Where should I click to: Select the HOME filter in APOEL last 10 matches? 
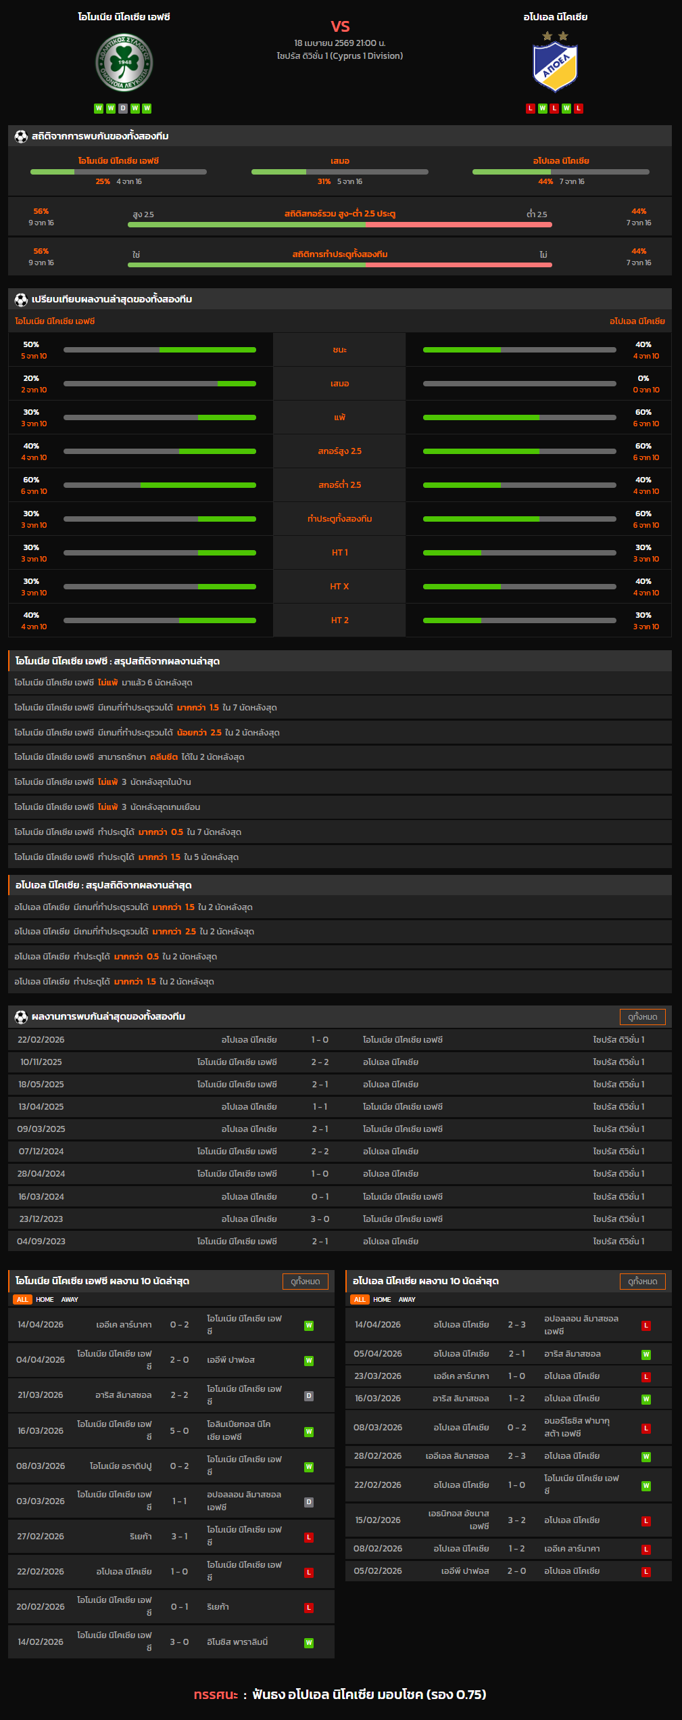pyautogui.click(x=382, y=1300)
